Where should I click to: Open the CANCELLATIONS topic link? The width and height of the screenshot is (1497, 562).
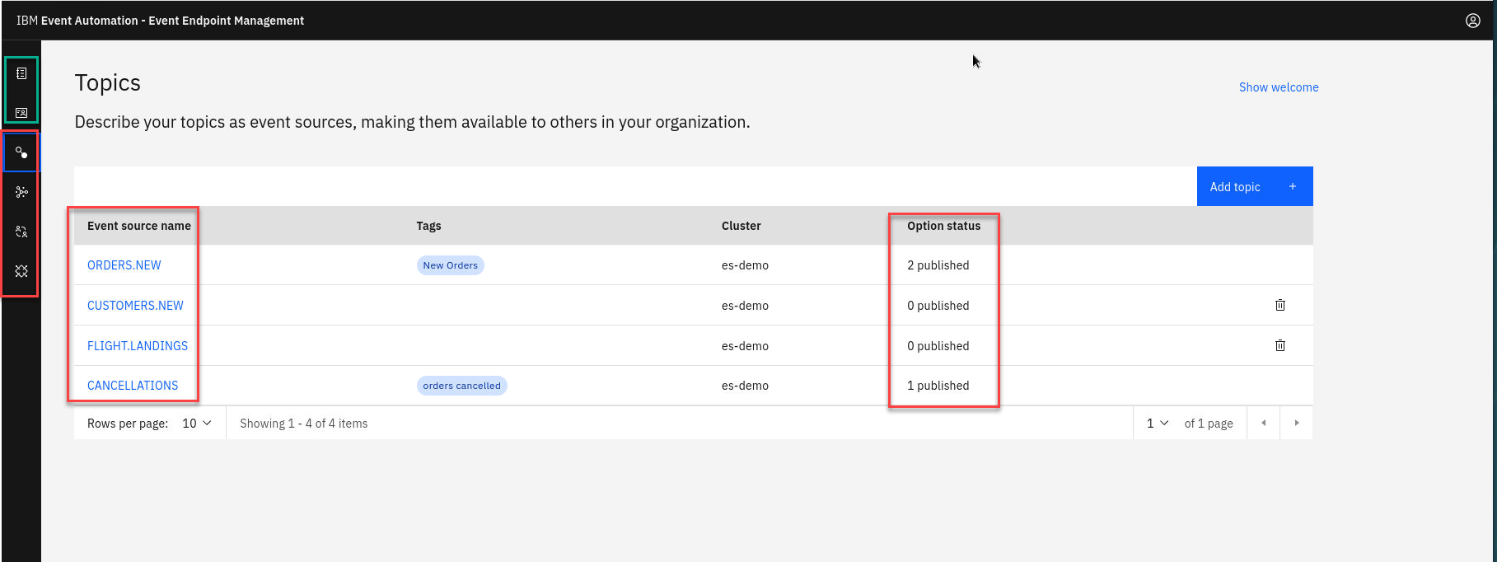pos(133,386)
